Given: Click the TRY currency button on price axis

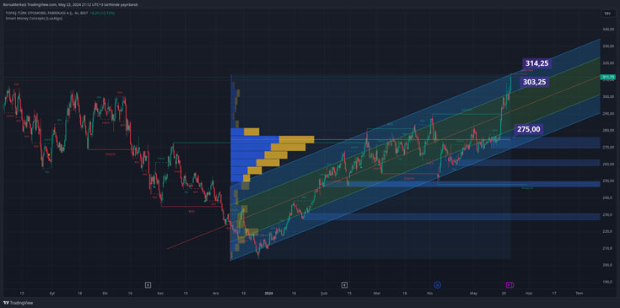Looking at the screenshot, I should pos(607,14).
